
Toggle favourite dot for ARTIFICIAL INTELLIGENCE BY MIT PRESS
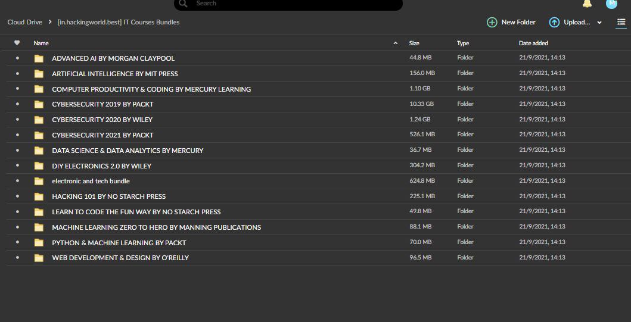pos(17,74)
